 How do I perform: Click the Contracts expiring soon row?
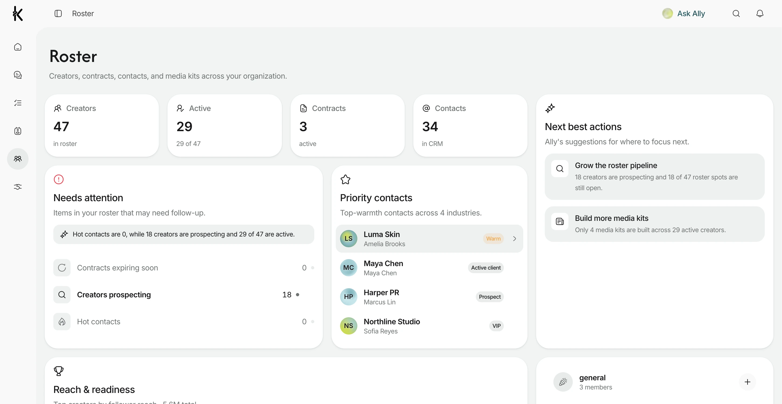[184, 268]
